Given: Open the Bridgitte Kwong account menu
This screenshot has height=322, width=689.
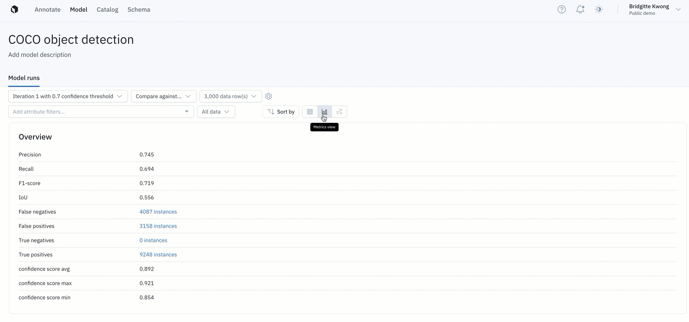Looking at the screenshot, I should click(x=655, y=10).
